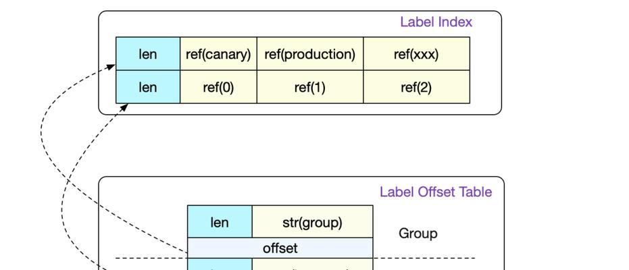629x270 pixels.
Task: Click the len cell beside ref(0)
Action: [x=148, y=87]
